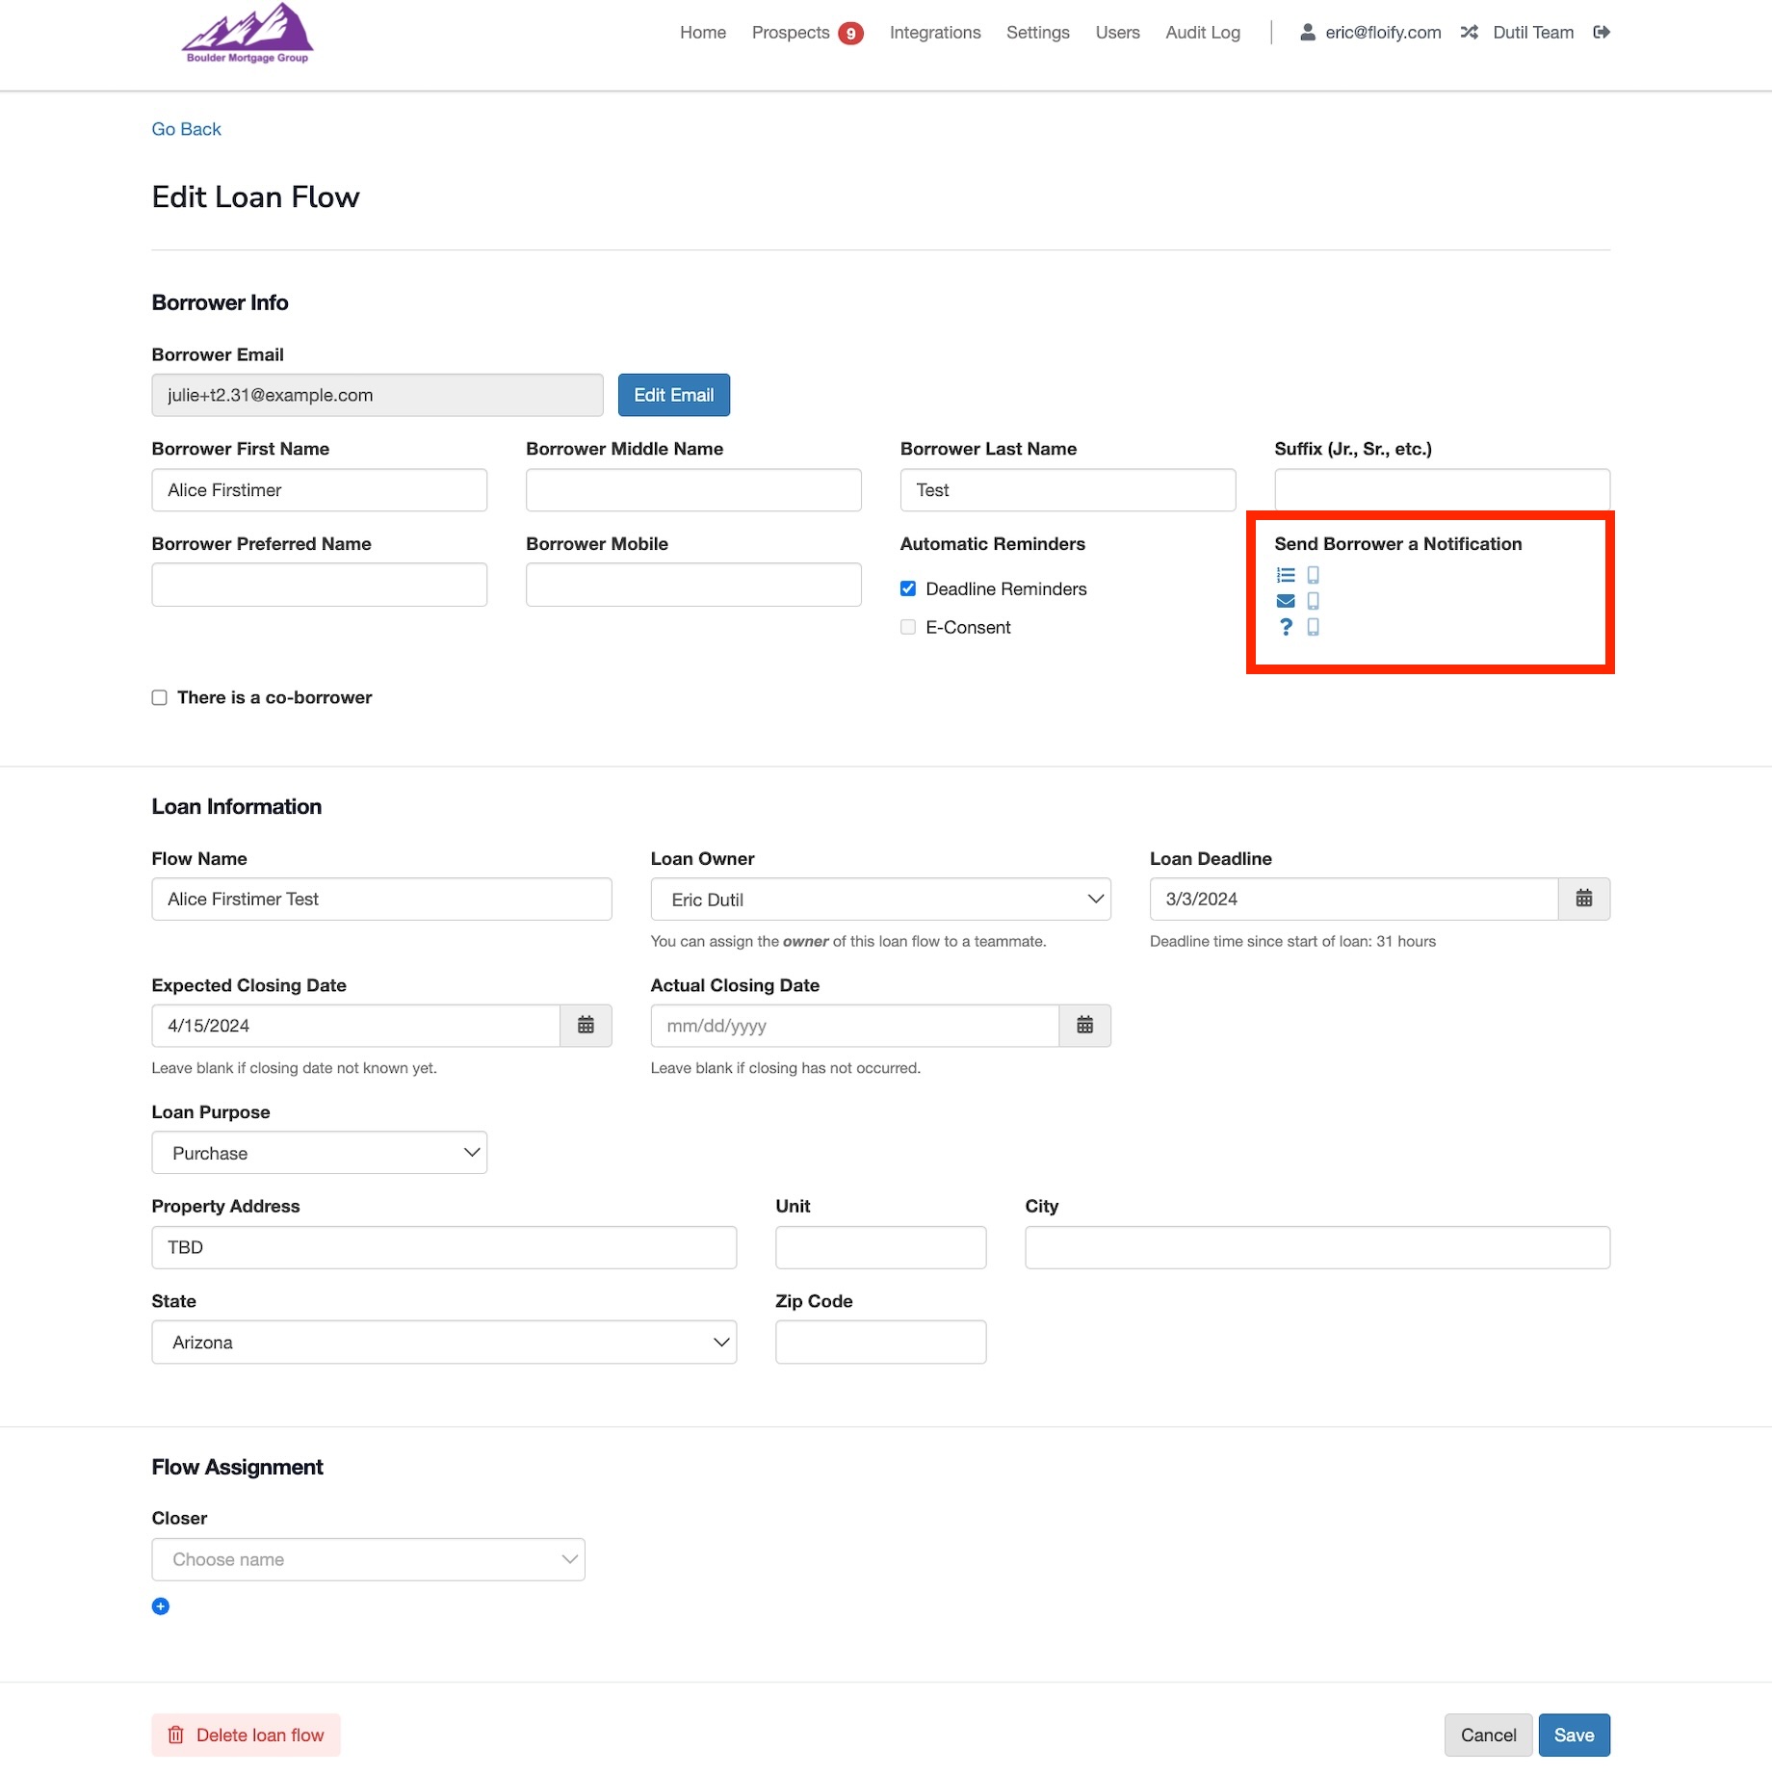
Task: Click the envelope email notification icon
Action: point(1286,601)
